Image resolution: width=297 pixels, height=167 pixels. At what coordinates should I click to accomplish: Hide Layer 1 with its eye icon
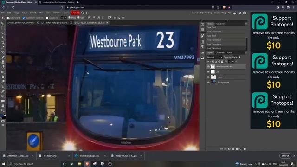coord(208,77)
